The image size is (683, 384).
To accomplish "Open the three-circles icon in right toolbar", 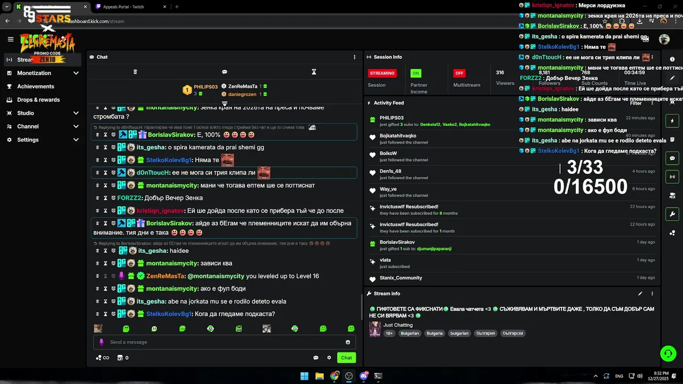I will tap(672, 233).
